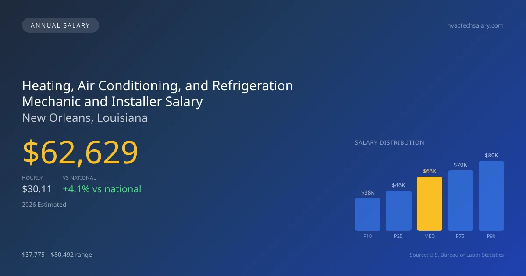Click the $37,775 – $80,492 range text
This screenshot has width=526, height=276.
(57, 255)
